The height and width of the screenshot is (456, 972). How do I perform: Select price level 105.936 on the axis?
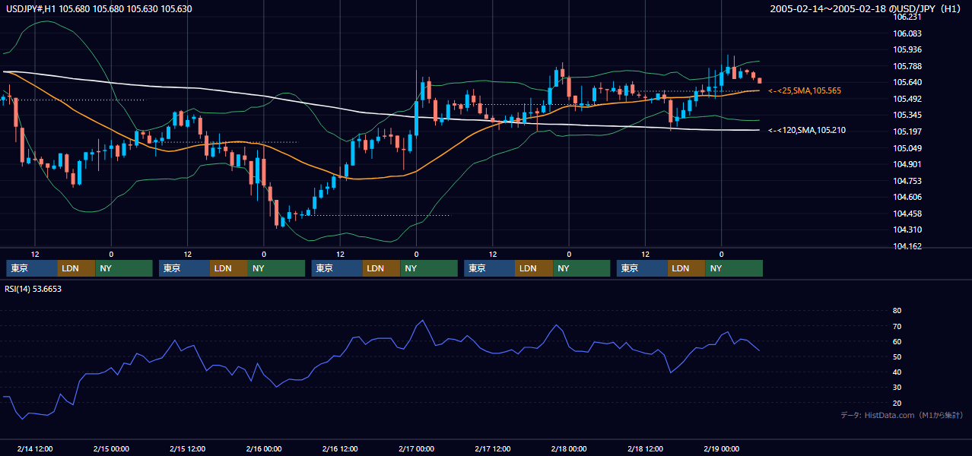[x=907, y=49]
